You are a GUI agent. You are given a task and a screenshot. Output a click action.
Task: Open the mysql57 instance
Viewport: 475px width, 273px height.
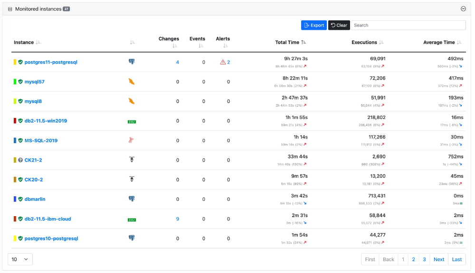click(x=35, y=82)
